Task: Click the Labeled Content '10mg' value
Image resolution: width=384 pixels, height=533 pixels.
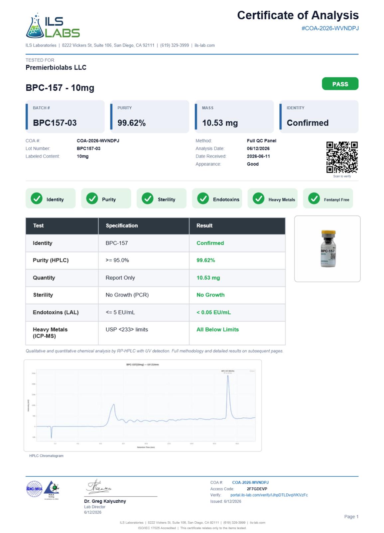Action: pos(82,156)
